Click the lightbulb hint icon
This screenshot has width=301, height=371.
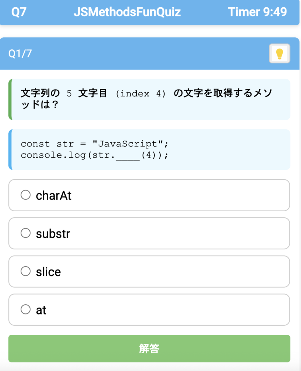tap(279, 54)
